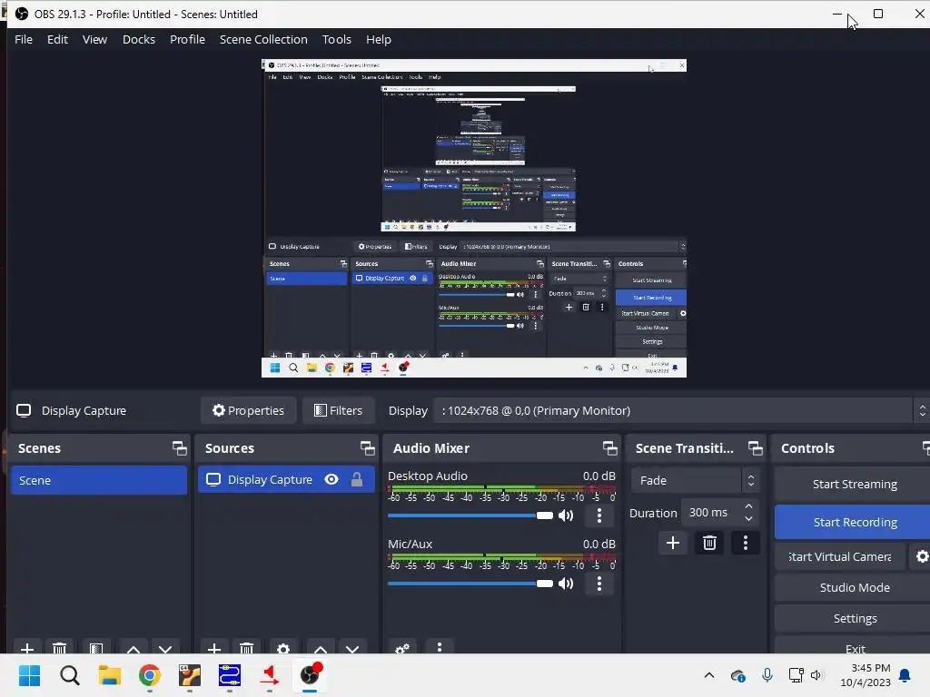The height and width of the screenshot is (697, 930).
Task: Move source down in Sources dock
Action: tap(352, 648)
